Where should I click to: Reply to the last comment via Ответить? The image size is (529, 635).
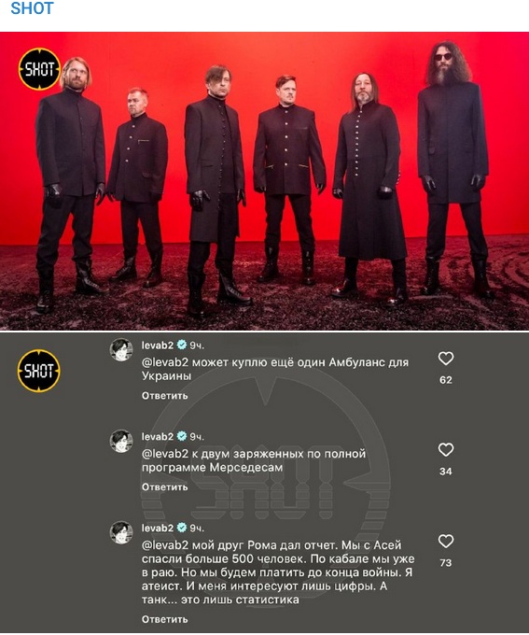pos(165,619)
